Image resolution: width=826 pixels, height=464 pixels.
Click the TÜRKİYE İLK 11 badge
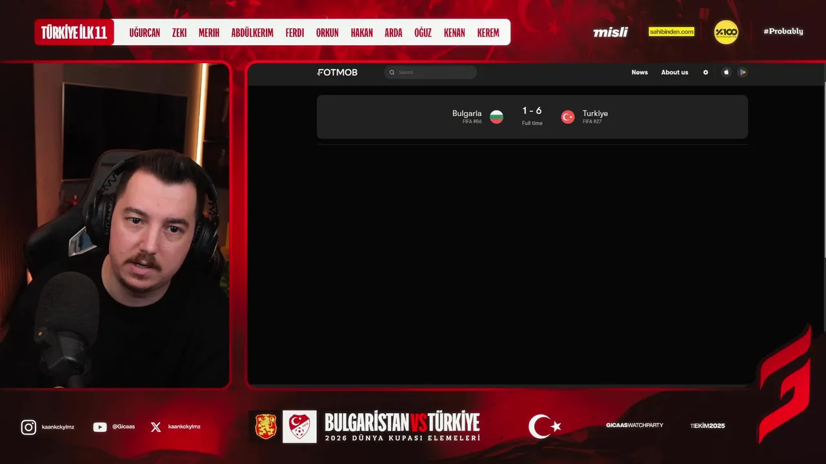coord(74,32)
